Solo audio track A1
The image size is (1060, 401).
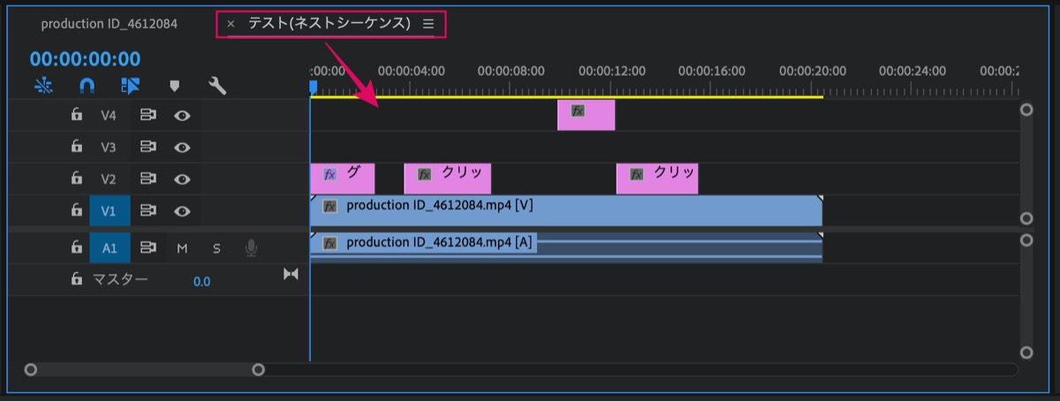point(216,248)
